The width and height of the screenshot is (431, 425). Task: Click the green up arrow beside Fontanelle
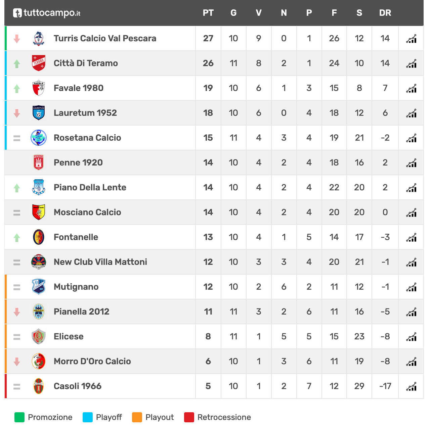(x=17, y=238)
